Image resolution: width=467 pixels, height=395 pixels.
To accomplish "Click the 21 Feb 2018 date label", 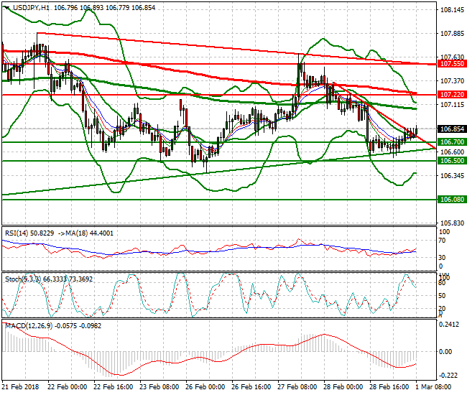I will (x=21, y=387).
